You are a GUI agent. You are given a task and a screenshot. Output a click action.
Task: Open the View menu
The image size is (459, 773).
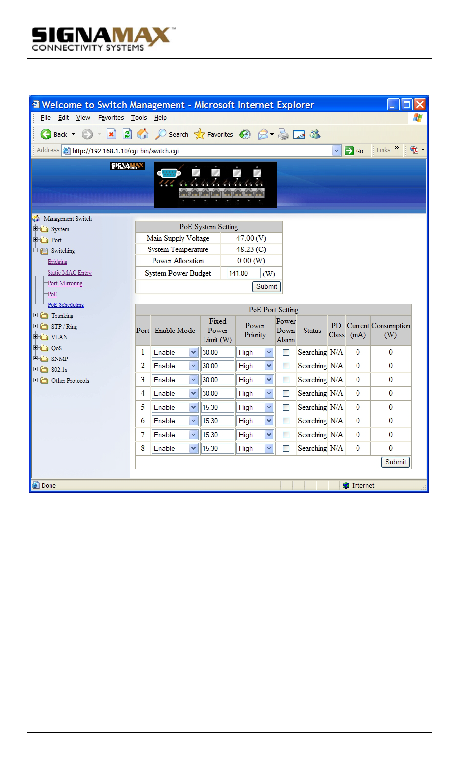[83, 118]
